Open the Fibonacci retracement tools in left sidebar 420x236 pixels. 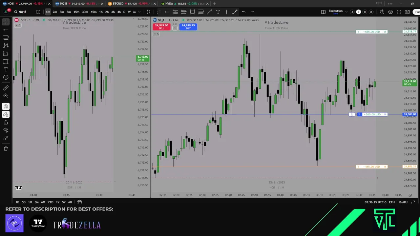pos(6,38)
